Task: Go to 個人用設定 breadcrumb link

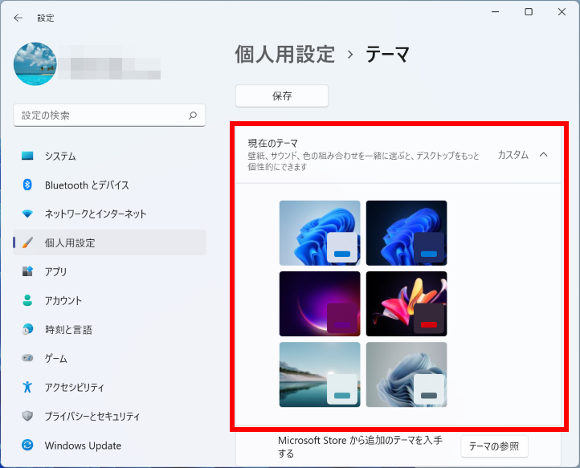Action: (x=285, y=55)
